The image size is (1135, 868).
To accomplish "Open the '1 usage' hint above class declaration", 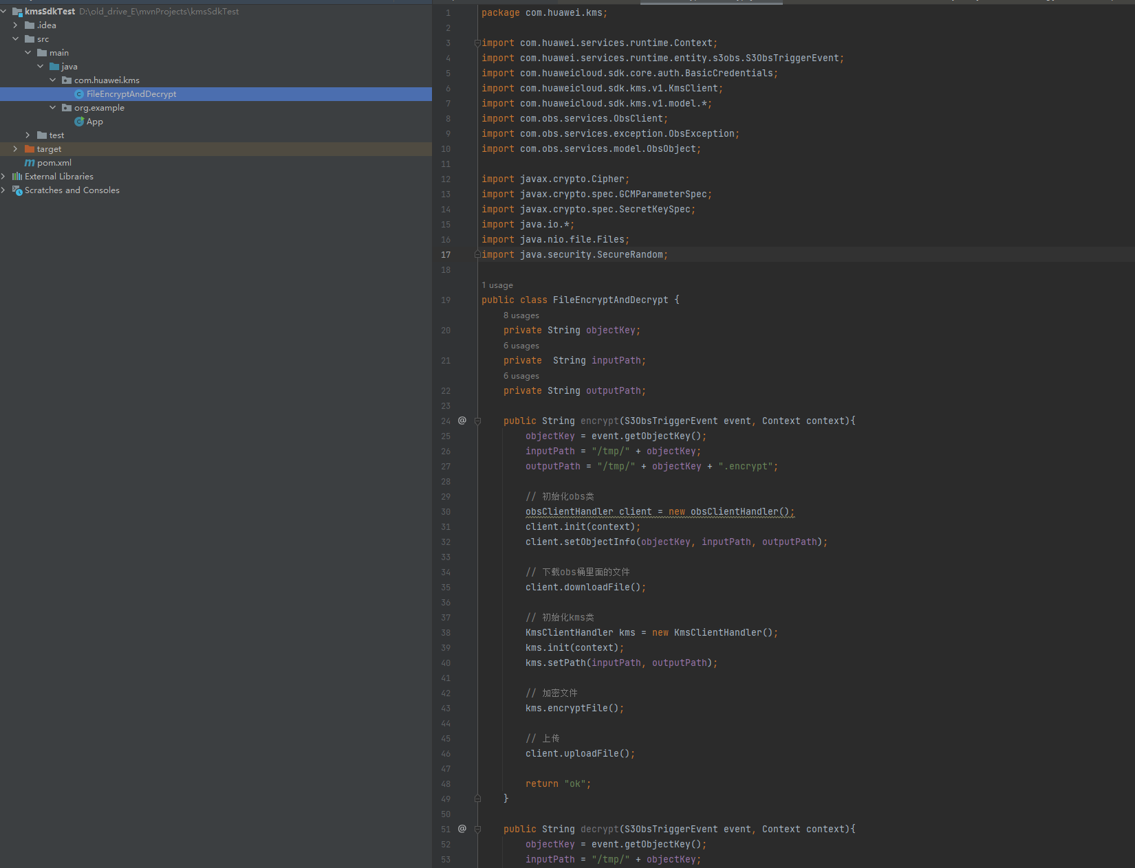I will [497, 285].
